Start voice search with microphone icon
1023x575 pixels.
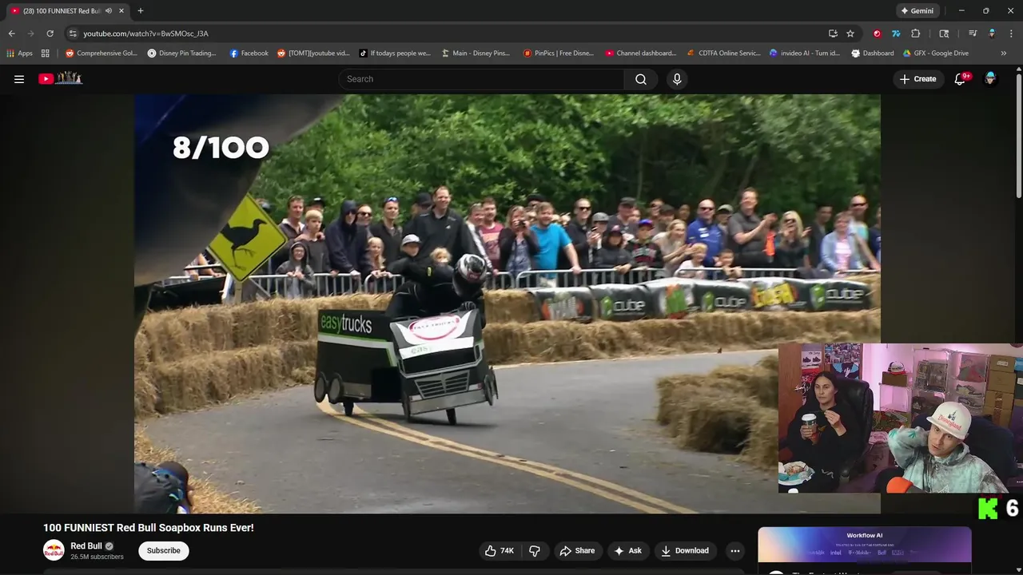point(677,79)
